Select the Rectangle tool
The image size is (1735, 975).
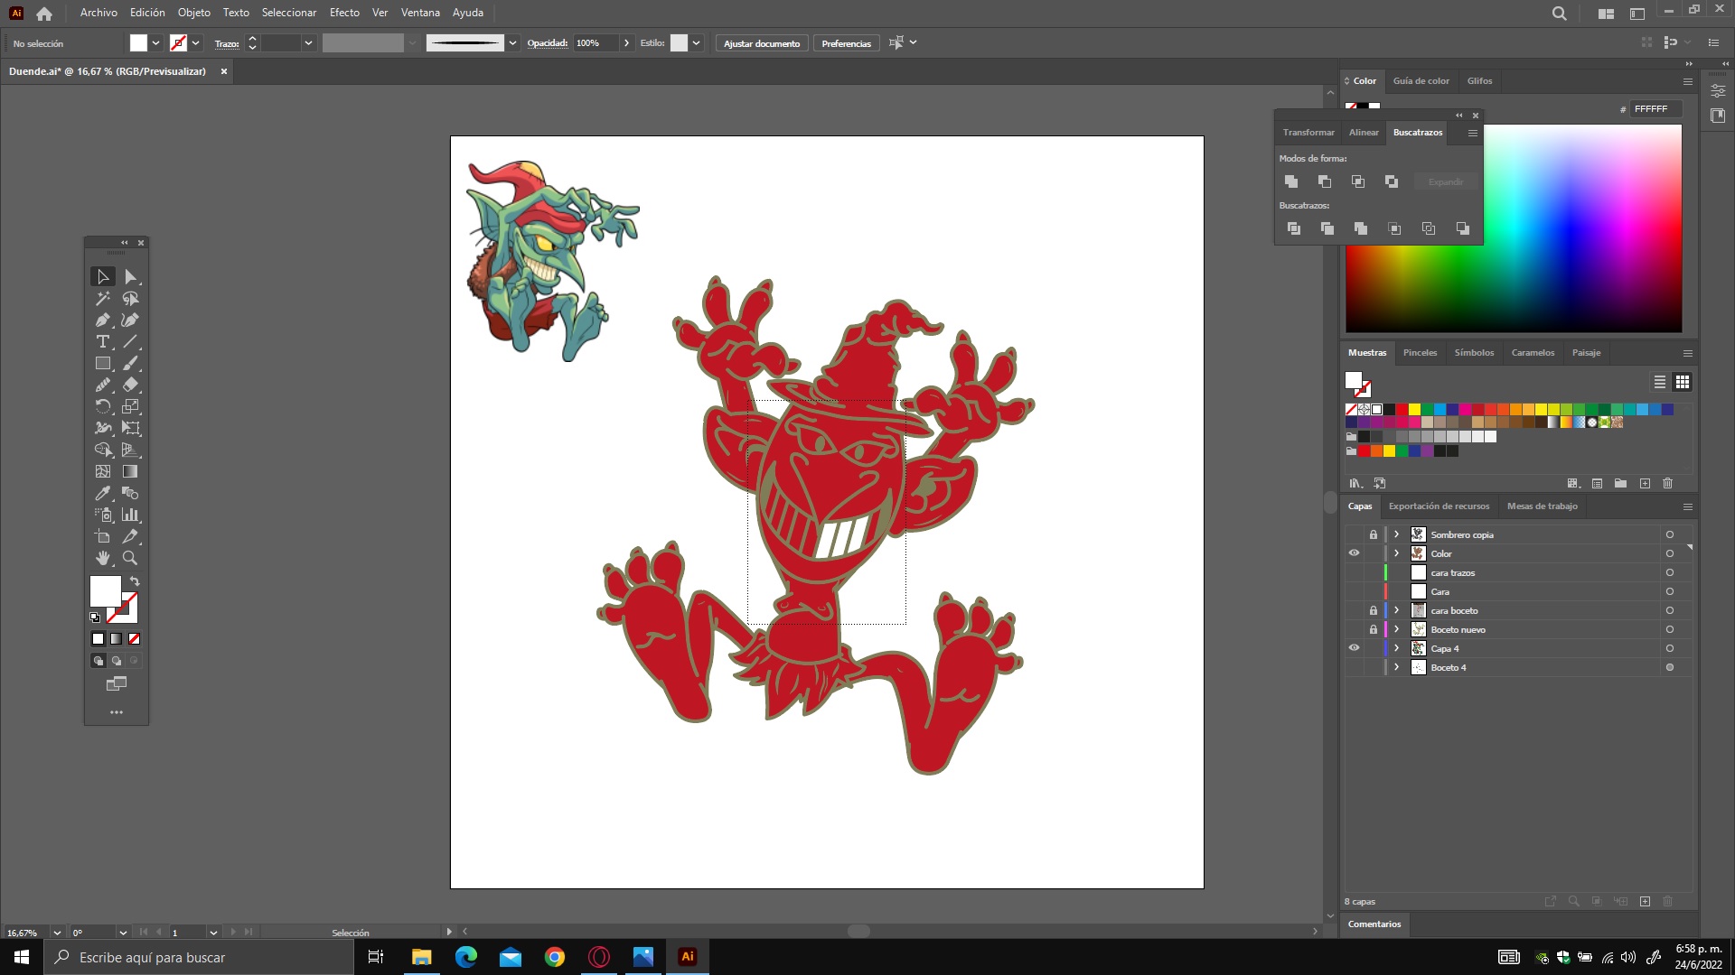point(103,364)
